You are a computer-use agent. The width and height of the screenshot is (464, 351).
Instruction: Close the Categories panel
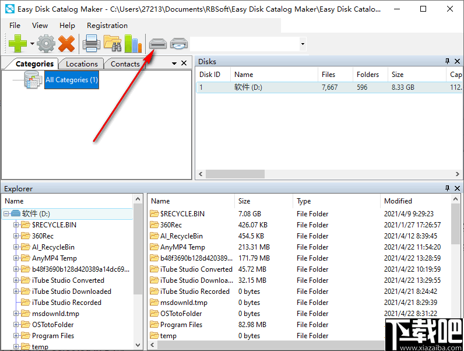coord(184,63)
